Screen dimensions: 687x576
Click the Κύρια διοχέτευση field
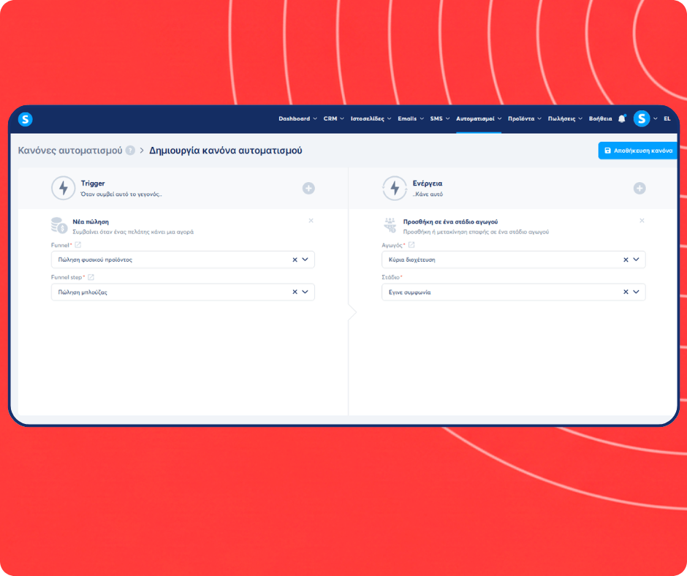[514, 259]
